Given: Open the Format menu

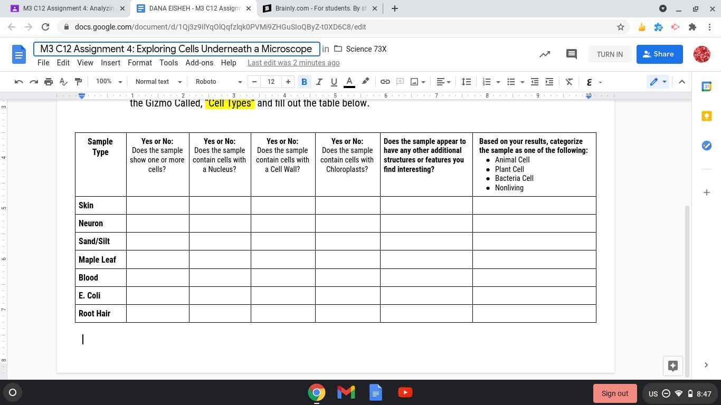Looking at the screenshot, I should 139,63.
